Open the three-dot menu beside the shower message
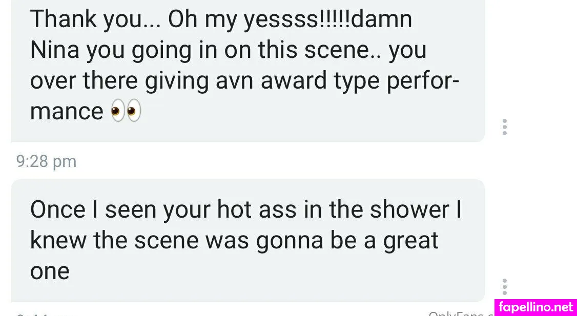 coord(505,286)
